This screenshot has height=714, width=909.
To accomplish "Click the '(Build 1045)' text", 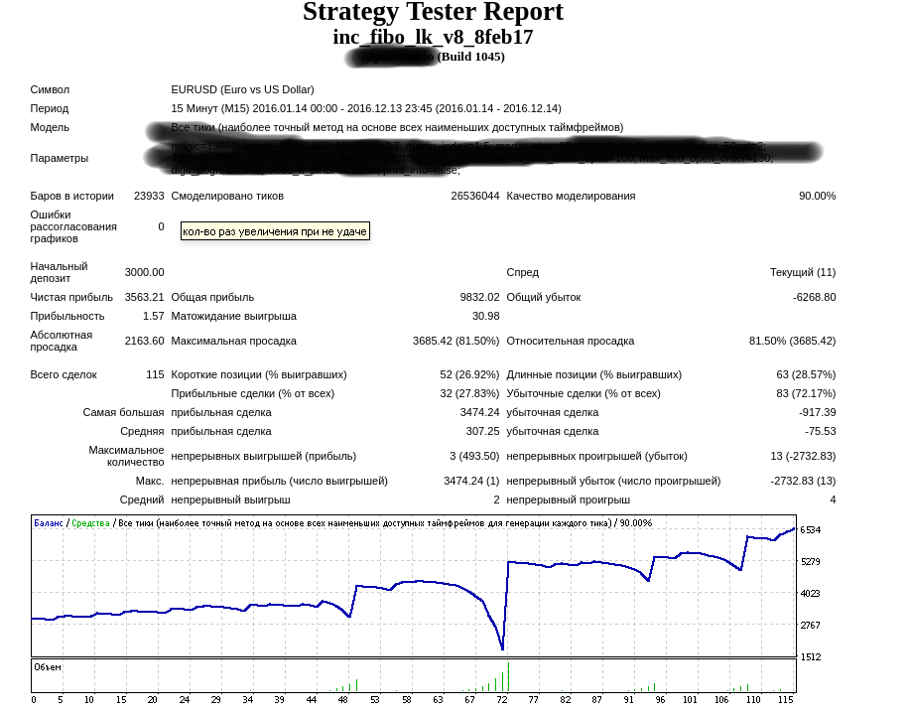I will click(x=470, y=57).
